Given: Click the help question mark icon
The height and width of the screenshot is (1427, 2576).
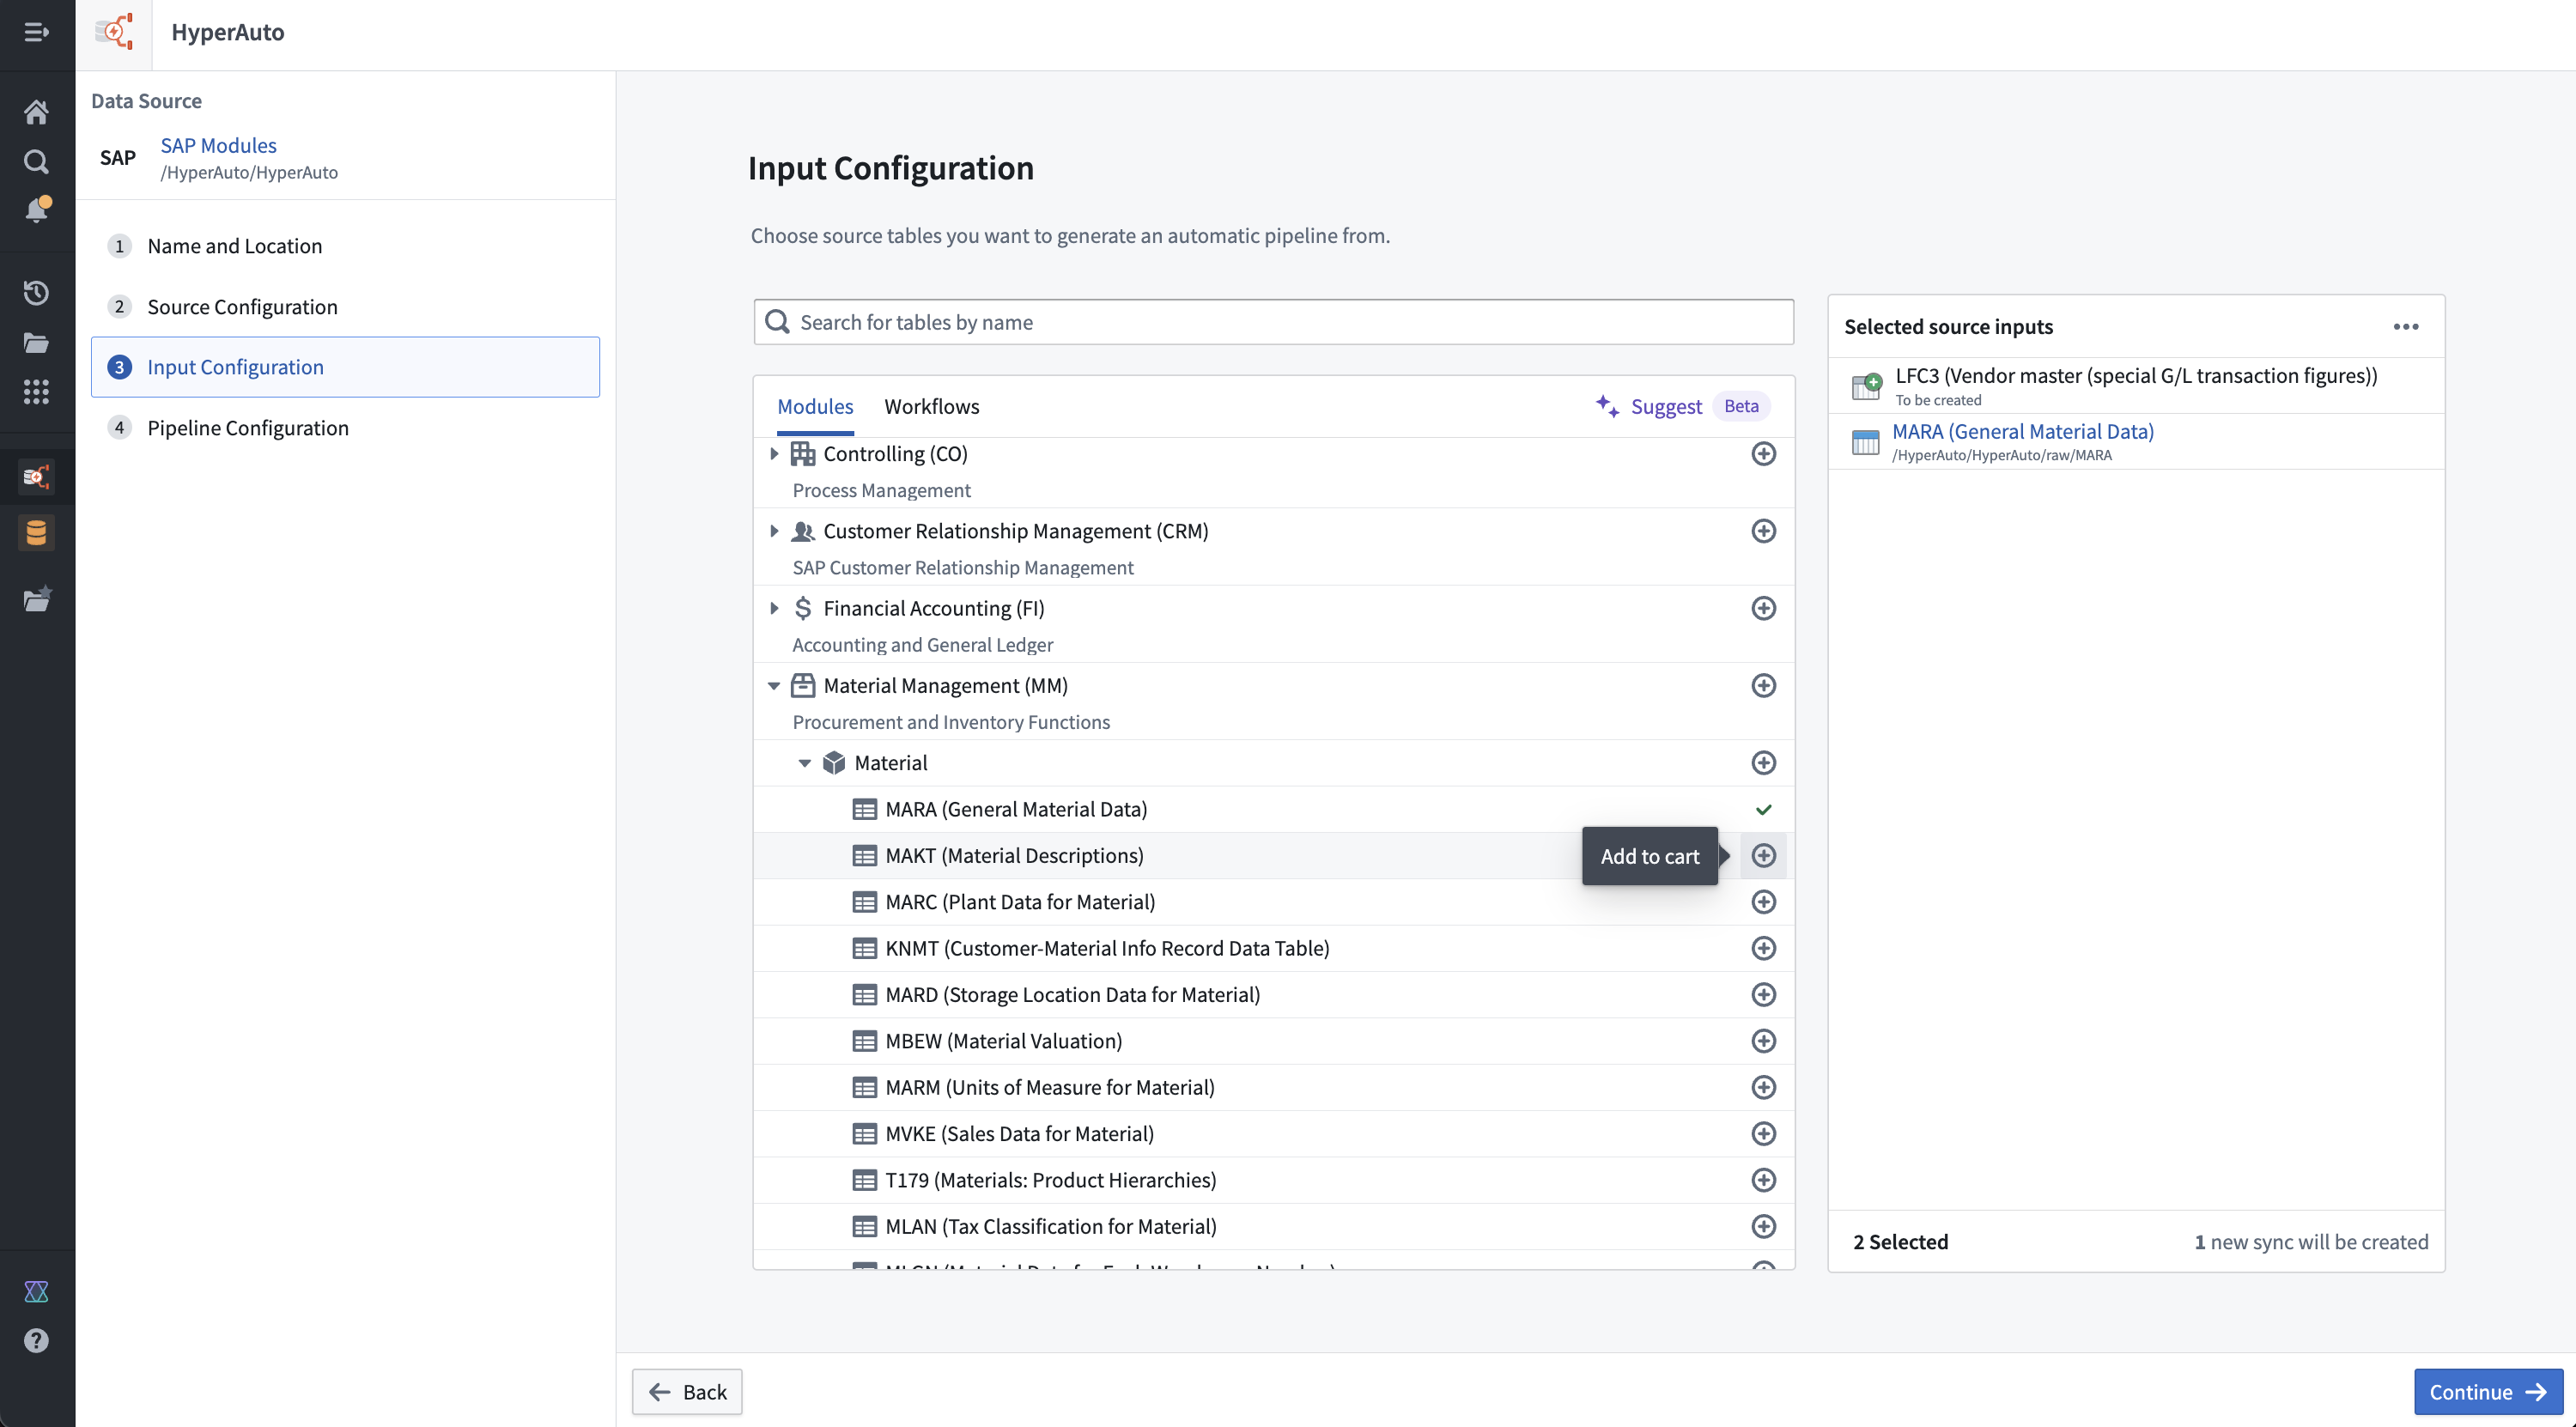Looking at the screenshot, I should [36, 1340].
